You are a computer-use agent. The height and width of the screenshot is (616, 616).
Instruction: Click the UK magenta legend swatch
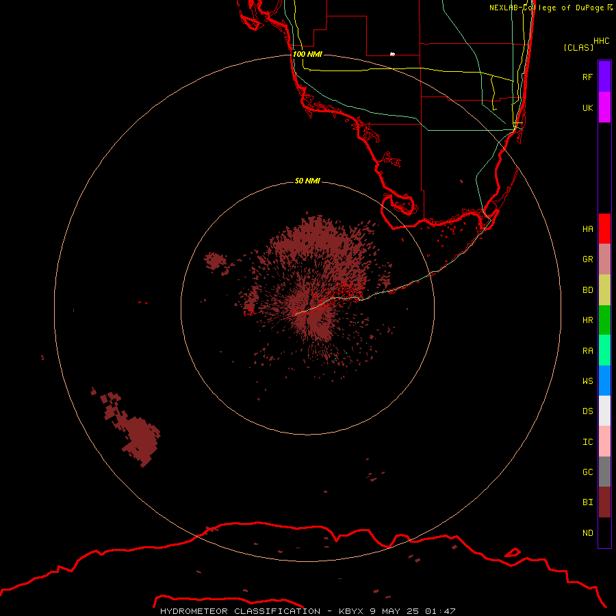pyautogui.click(x=604, y=107)
